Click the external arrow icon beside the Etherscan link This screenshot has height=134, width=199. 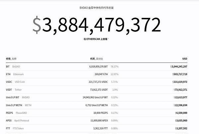tap(108, 39)
